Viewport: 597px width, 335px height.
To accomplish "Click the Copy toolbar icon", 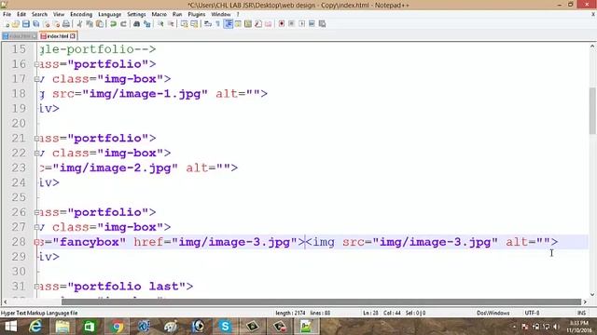I will tap(90, 24).
